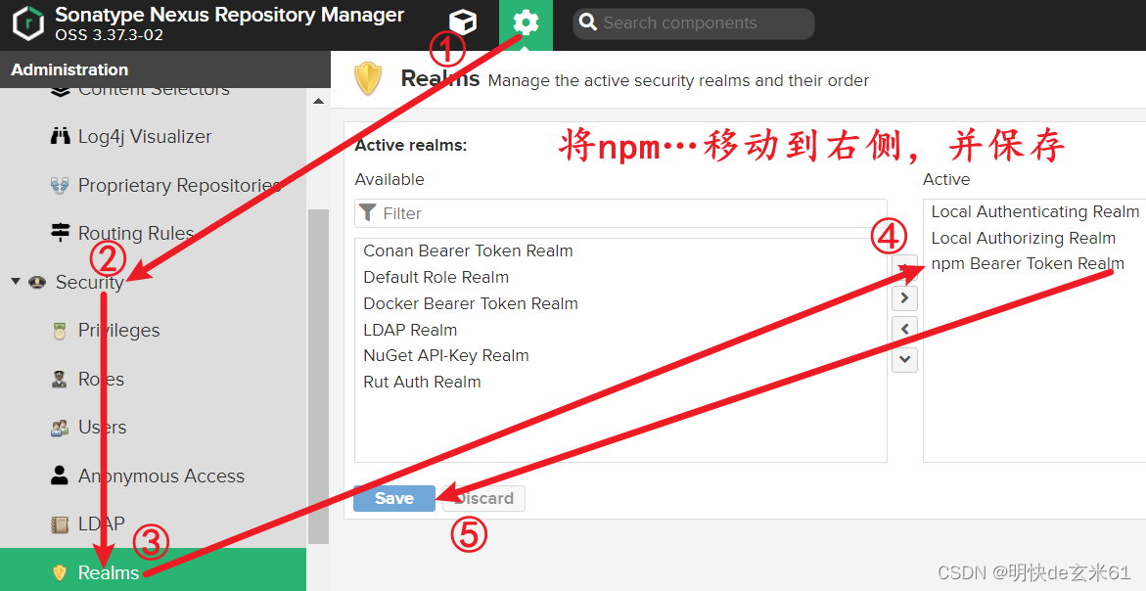
Task: Click the Users group icon
Action: pos(60,428)
